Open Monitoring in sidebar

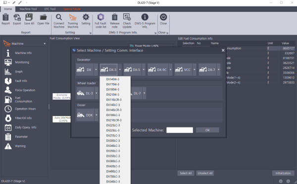(x=22, y=62)
